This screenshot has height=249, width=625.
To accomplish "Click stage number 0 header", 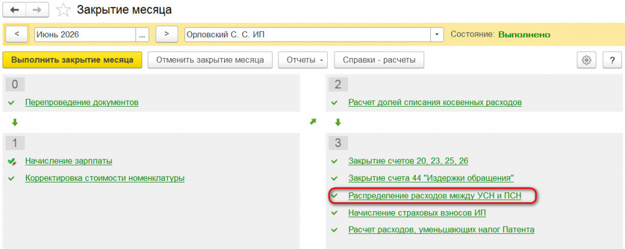I will tap(15, 84).
